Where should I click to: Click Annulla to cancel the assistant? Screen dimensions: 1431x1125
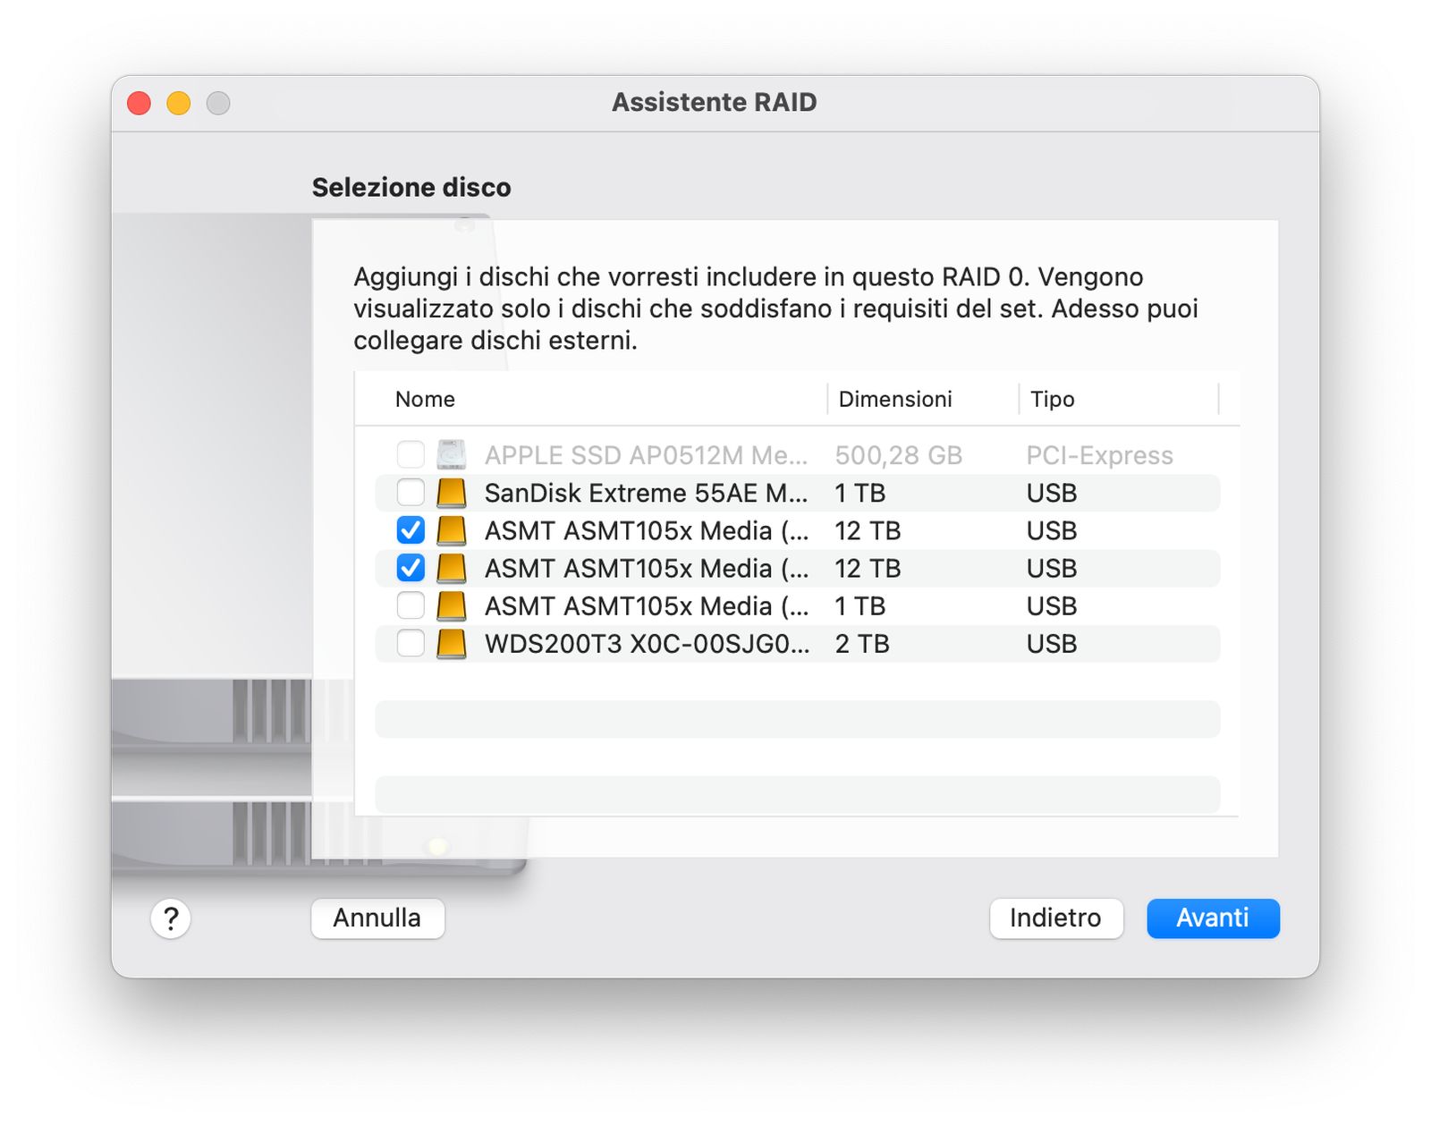[377, 918]
